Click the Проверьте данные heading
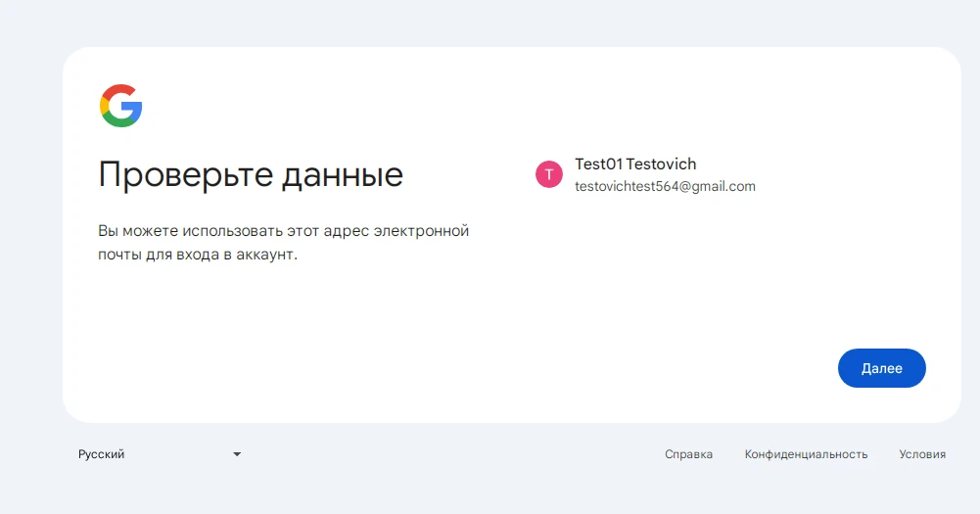Viewport: 980px width, 514px height. tap(251, 175)
